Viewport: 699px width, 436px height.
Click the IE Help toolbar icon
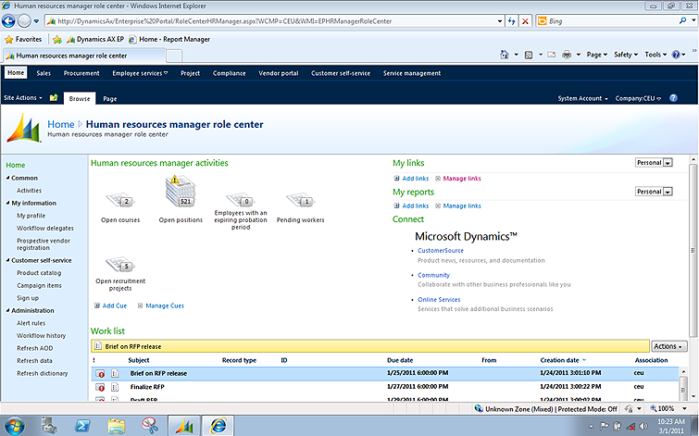676,55
